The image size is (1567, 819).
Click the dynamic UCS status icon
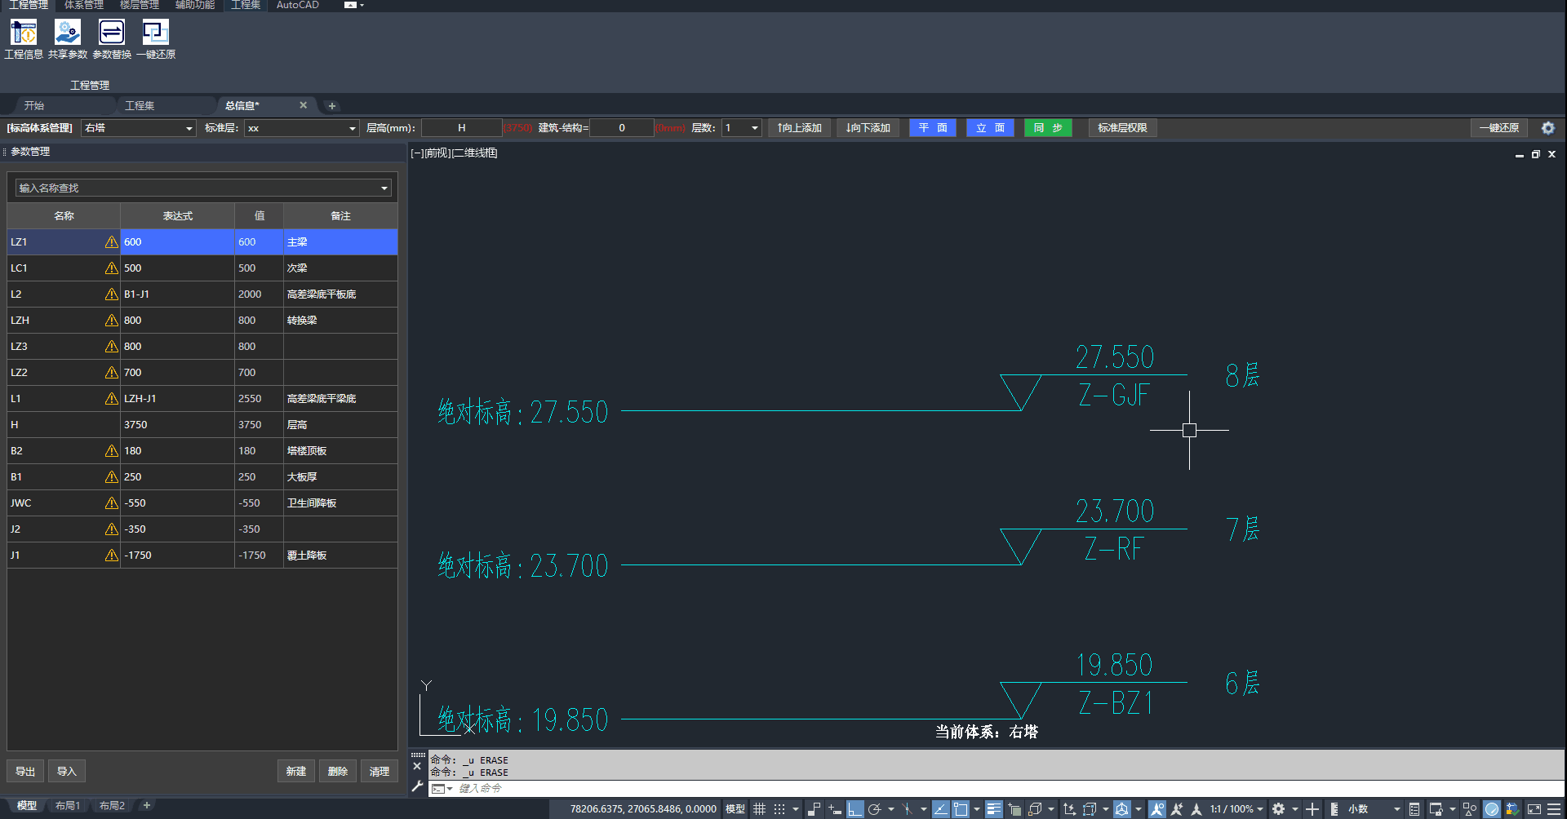click(x=1069, y=809)
